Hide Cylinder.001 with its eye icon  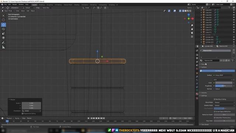234,37
